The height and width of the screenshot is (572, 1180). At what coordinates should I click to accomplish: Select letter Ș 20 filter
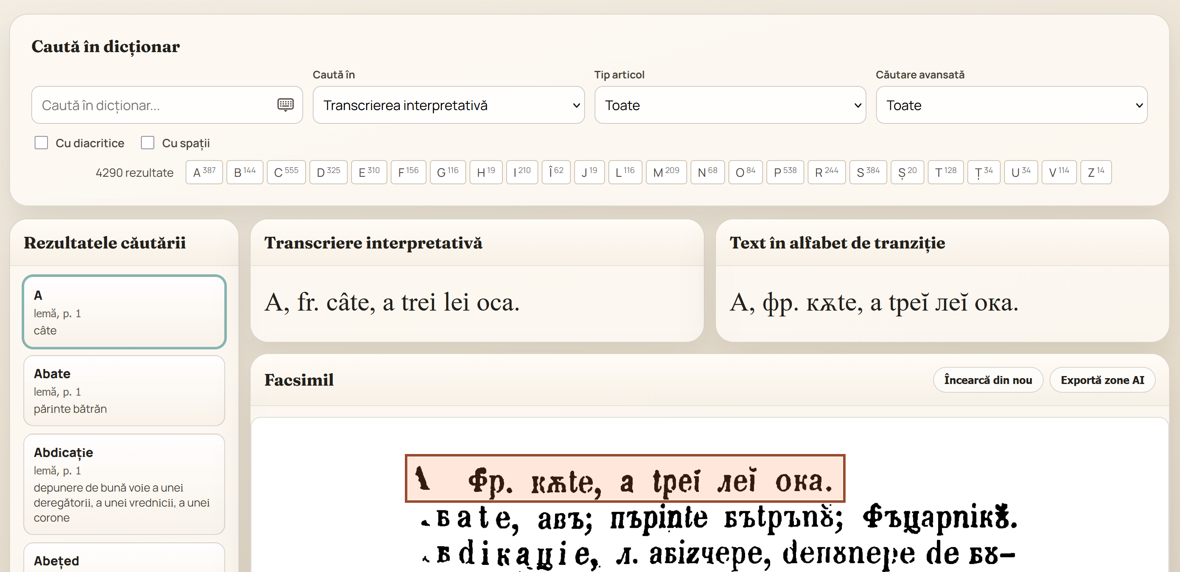(907, 172)
